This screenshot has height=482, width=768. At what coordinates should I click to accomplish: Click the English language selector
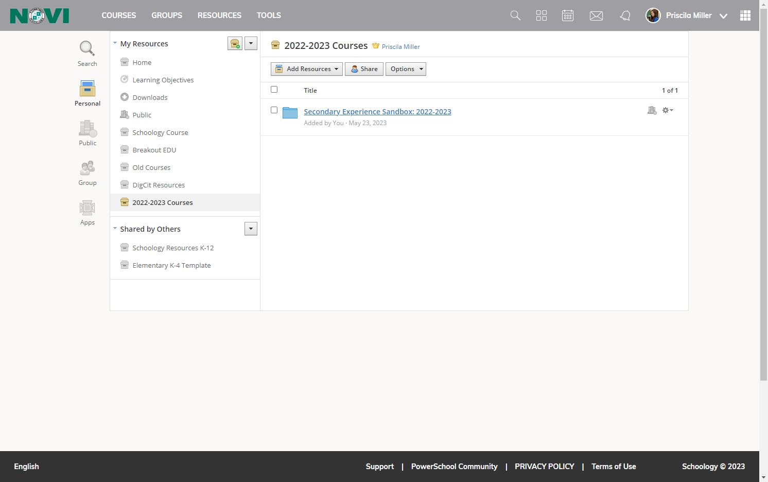coord(26,467)
